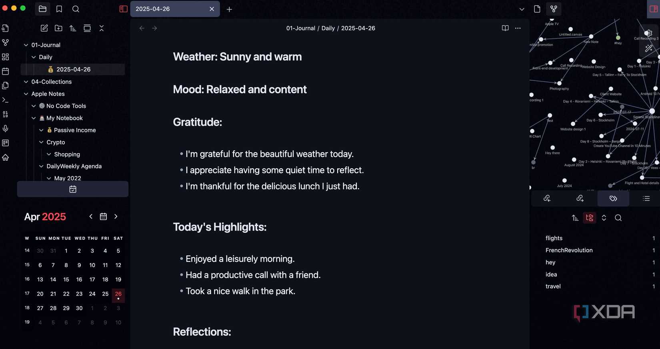Go to the next month in the calendar
Screen dimensions: 660x349
[116, 216]
